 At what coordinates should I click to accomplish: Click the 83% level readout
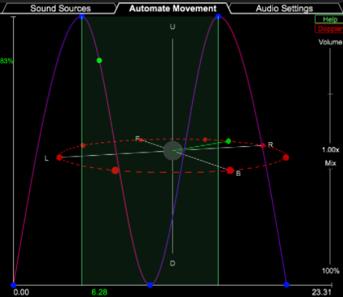pyautogui.click(x=6, y=61)
